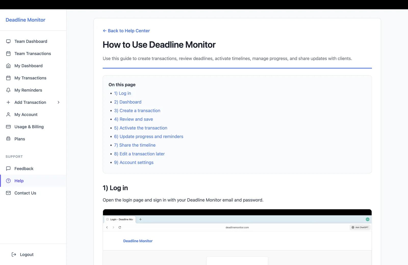Click the Usage & Billing card icon

click(8, 127)
